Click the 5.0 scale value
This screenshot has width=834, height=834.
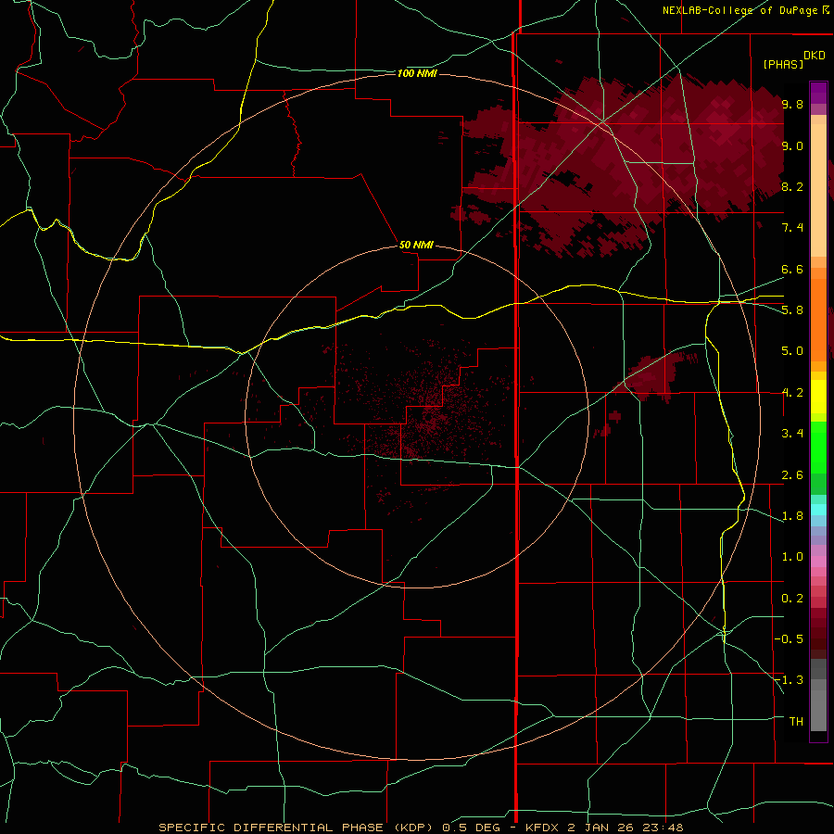792,351
